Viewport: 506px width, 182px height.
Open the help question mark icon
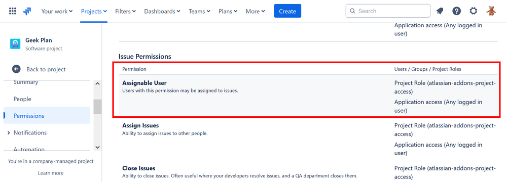[456, 11]
